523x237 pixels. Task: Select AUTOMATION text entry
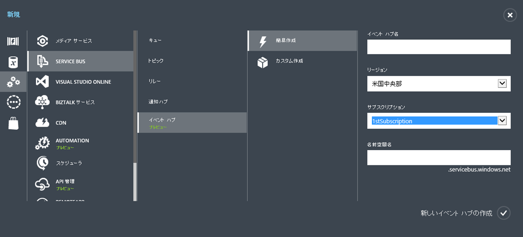tap(72, 140)
